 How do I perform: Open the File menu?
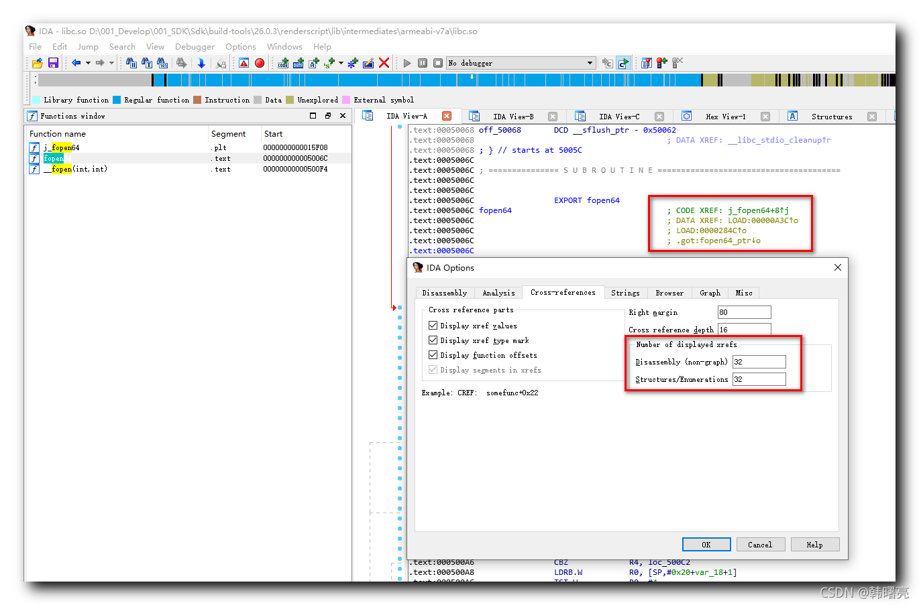tap(35, 47)
